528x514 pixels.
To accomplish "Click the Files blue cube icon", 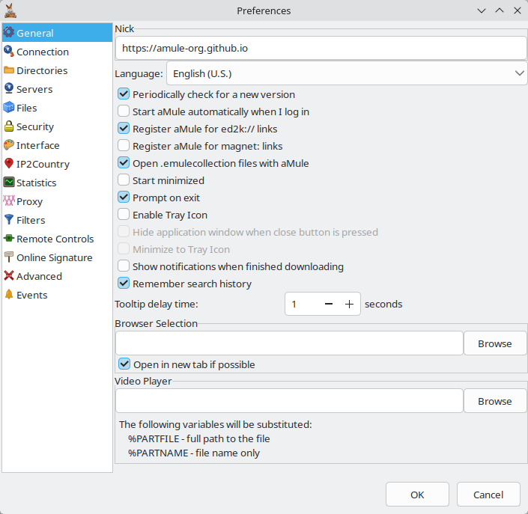I will (x=9, y=107).
